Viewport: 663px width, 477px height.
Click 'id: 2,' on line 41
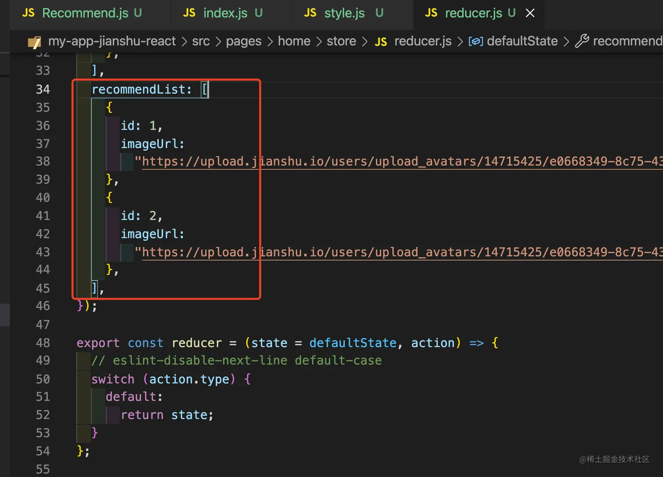[142, 216]
